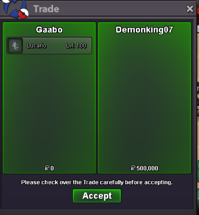Click the Gaabo player name header

(x=49, y=30)
